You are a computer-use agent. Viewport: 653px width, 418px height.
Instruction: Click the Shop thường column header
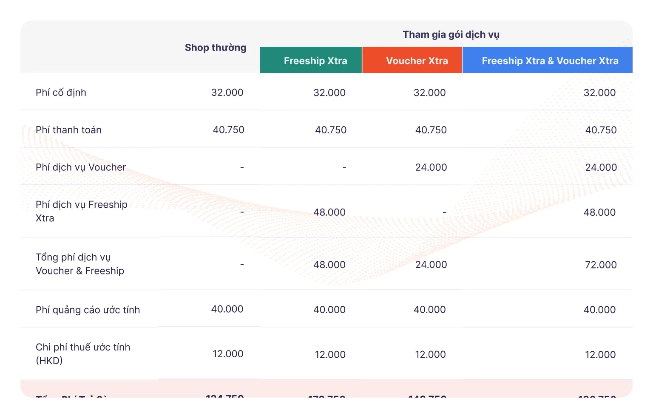(215, 48)
